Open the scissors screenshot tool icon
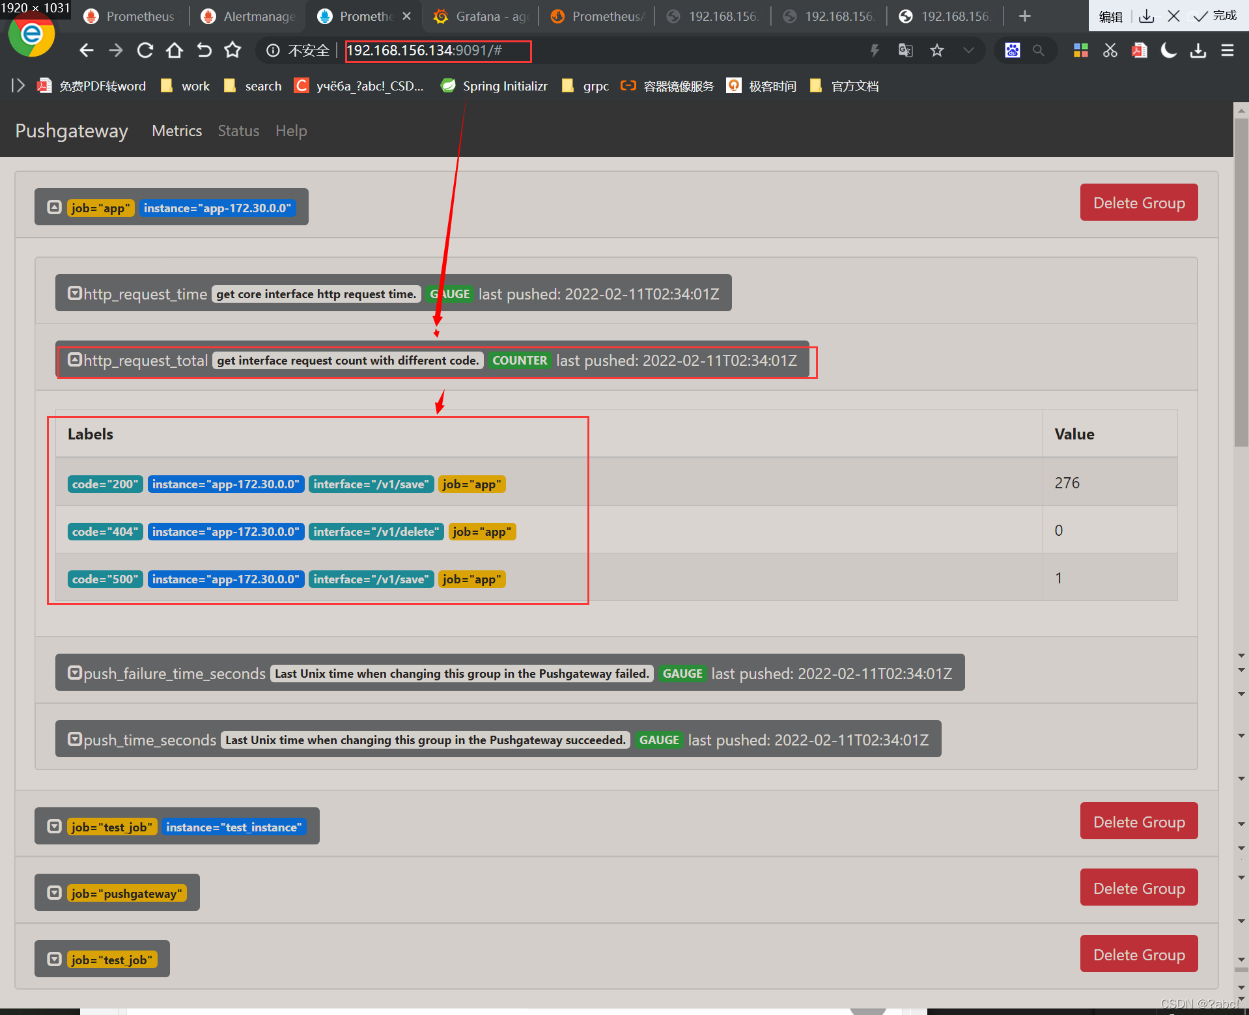This screenshot has width=1249, height=1015. [x=1110, y=51]
